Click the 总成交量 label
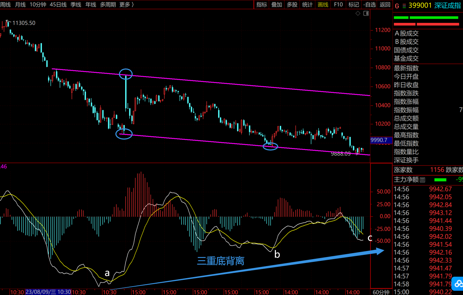The image size is (463, 295). click(x=406, y=127)
